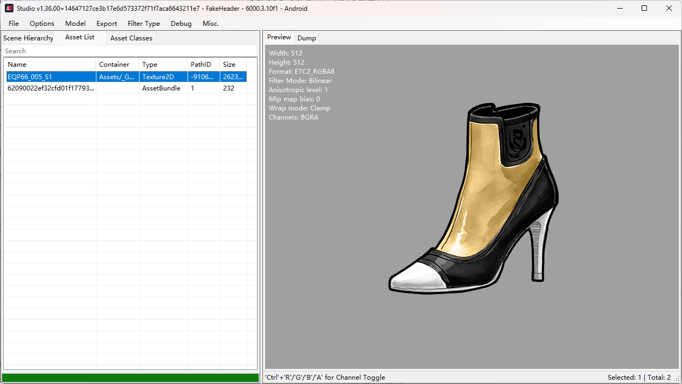Sort assets by the Name column header
Image resolution: width=682 pixels, height=384 pixels.
click(x=50, y=64)
